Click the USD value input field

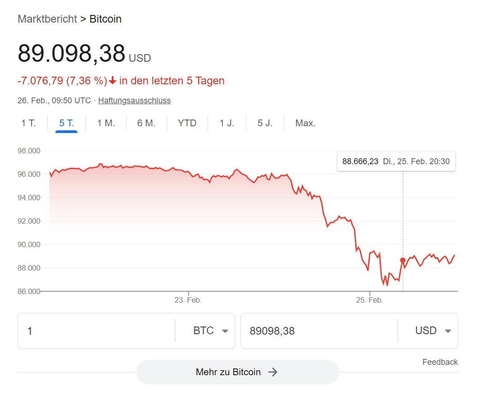[319, 331]
